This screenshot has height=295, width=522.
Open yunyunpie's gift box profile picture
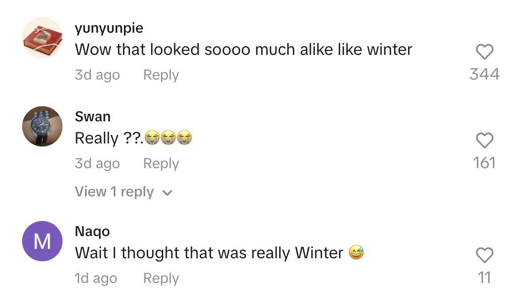[43, 38]
